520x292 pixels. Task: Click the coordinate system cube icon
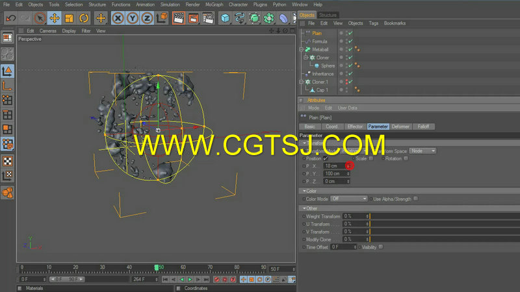162,18
